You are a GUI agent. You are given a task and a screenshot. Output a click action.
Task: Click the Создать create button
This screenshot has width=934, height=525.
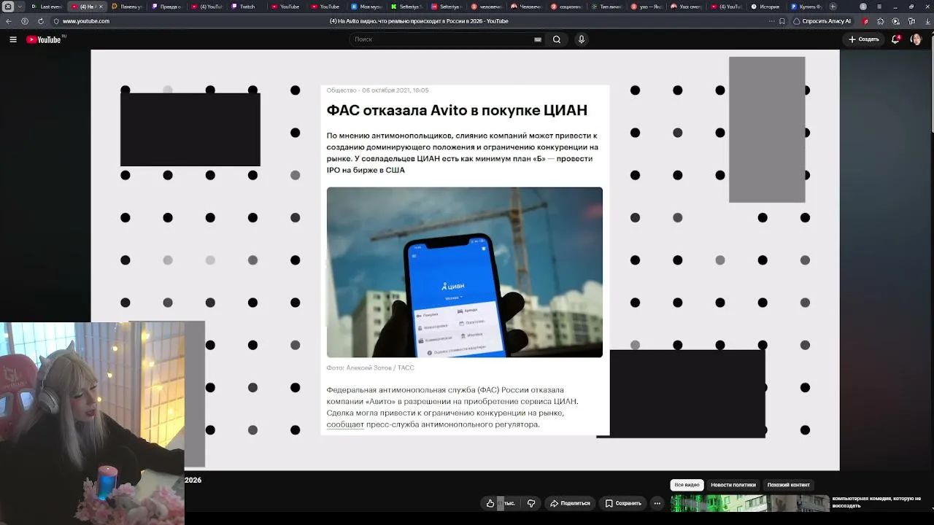[x=864, y=39]
